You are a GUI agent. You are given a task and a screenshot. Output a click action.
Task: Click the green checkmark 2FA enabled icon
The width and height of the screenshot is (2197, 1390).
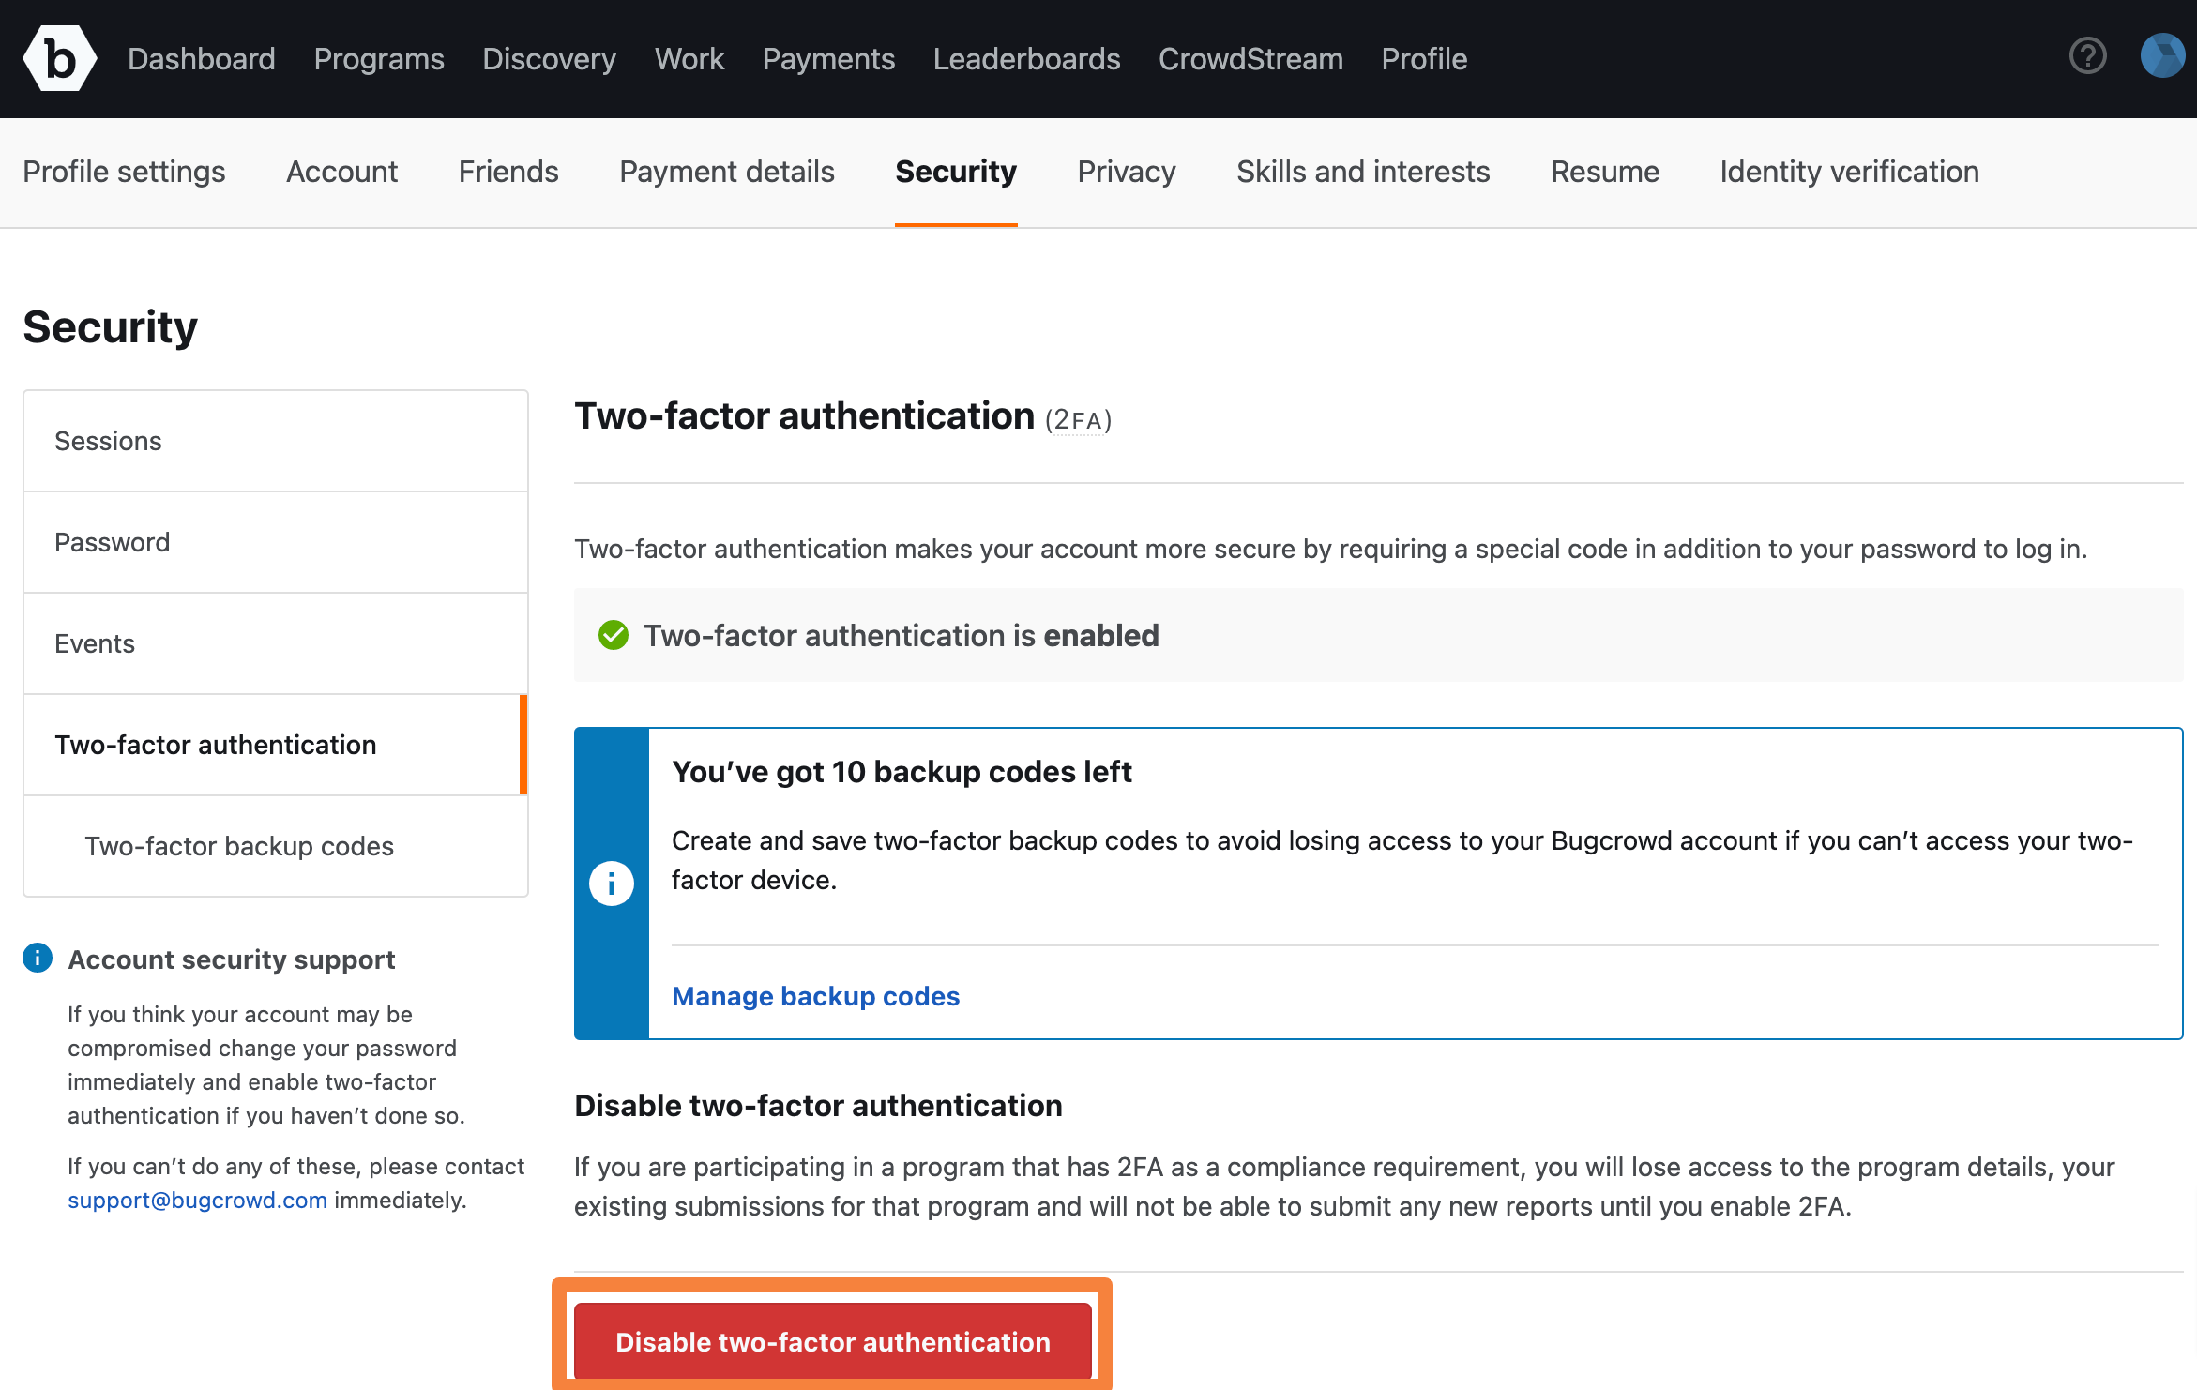tap(614, 634)
